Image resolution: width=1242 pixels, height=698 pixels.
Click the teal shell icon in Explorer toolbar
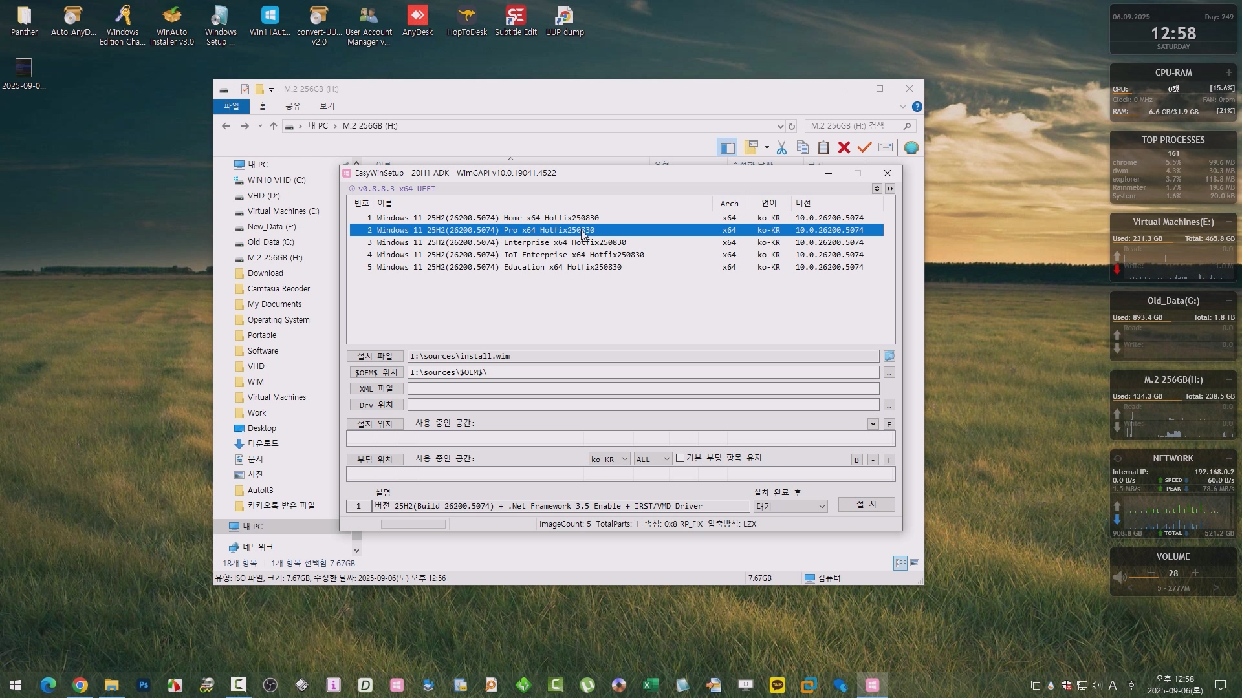click(911, 148)
